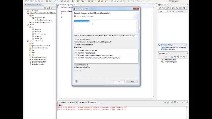212x119 pixels.
Task: Click Pin Console icon in Console toolbar
Action: (172, 102)
